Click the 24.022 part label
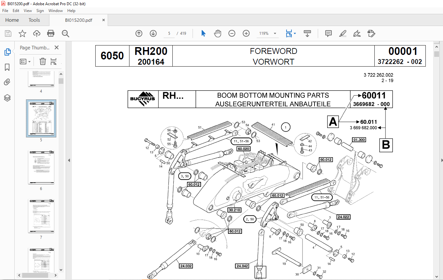443x280 pixels. [343, 217]
